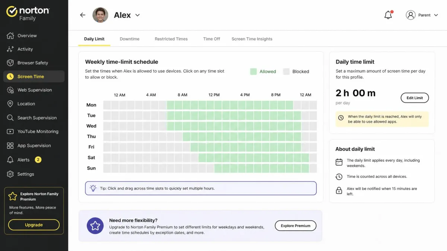Toggle the first Thursday time slot

[107, 136]
